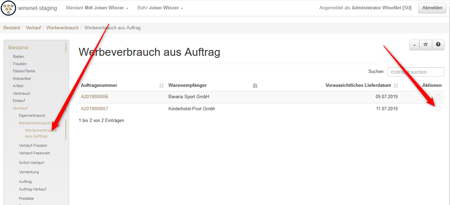Select Sofort-Verkauf in the sidebar
This screenshot has height=205, width=450.
click(31, 163)
